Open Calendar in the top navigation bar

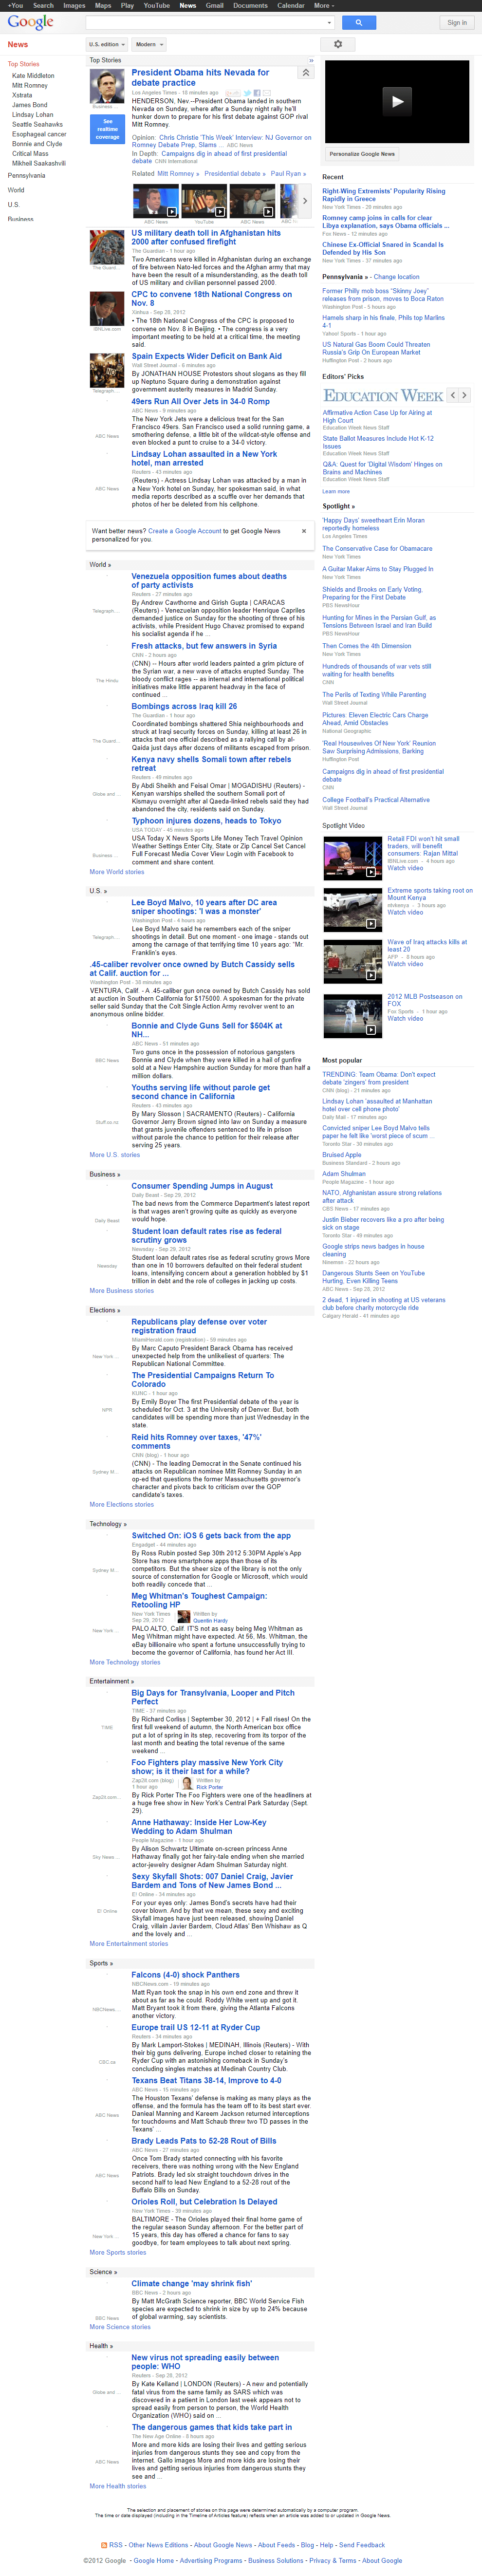tap(291, 5)
